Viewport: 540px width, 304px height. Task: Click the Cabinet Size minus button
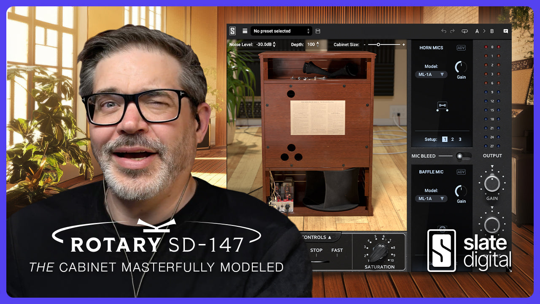tap(364, 44)
